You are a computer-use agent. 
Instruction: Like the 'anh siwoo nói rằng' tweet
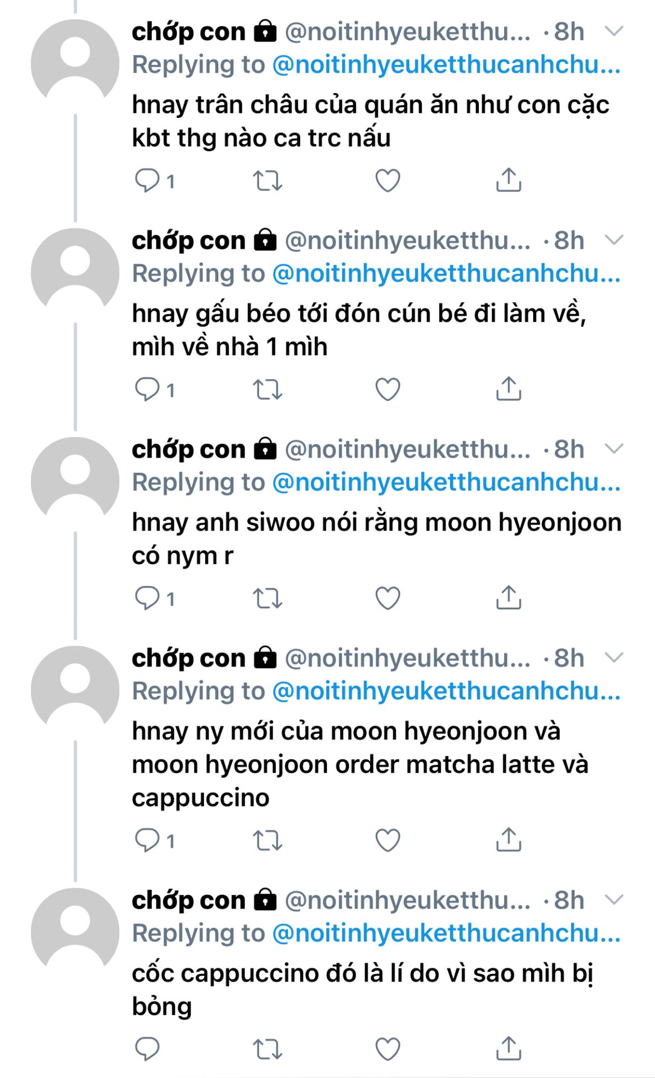[x=388, y=599]
